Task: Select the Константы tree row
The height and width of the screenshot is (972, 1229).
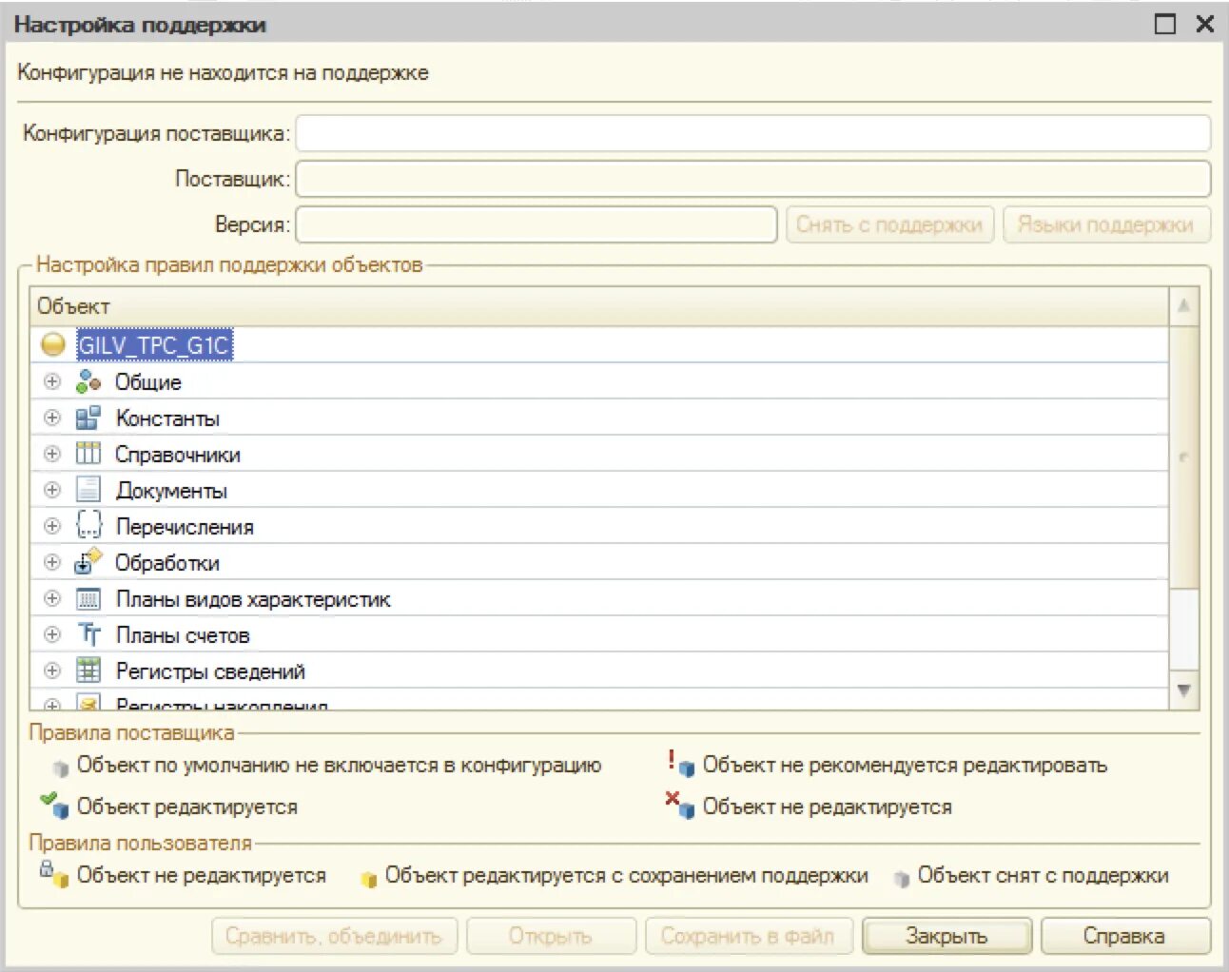Action: pos(599,418)
